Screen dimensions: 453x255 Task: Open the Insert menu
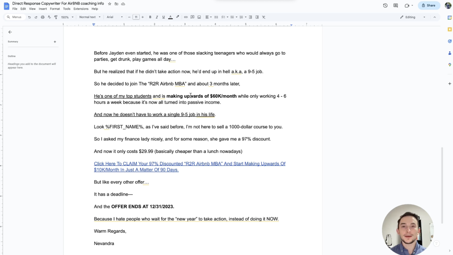43,9
